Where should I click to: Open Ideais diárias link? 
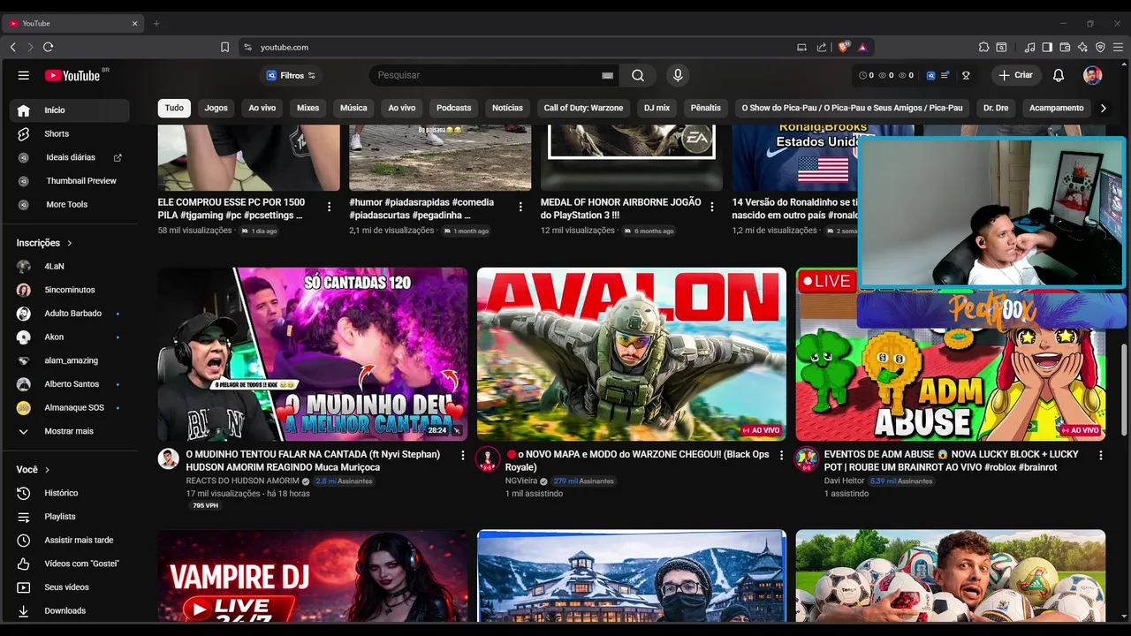click(69, 157)
